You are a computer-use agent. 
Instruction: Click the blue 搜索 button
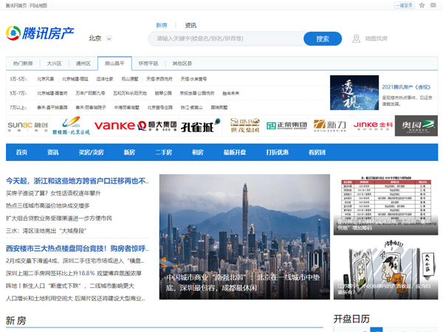[323, 38]
